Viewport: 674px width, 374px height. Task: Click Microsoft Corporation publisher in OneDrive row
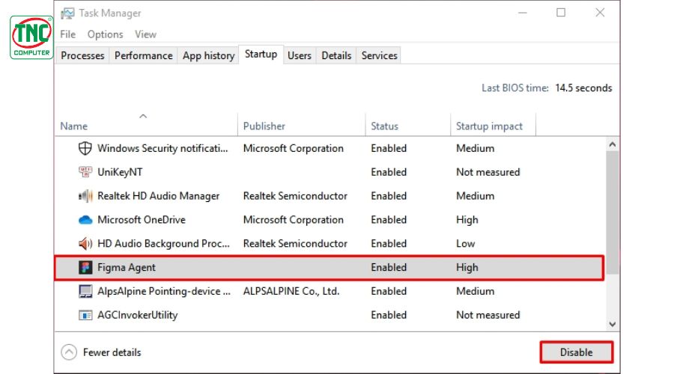[293, 220]
